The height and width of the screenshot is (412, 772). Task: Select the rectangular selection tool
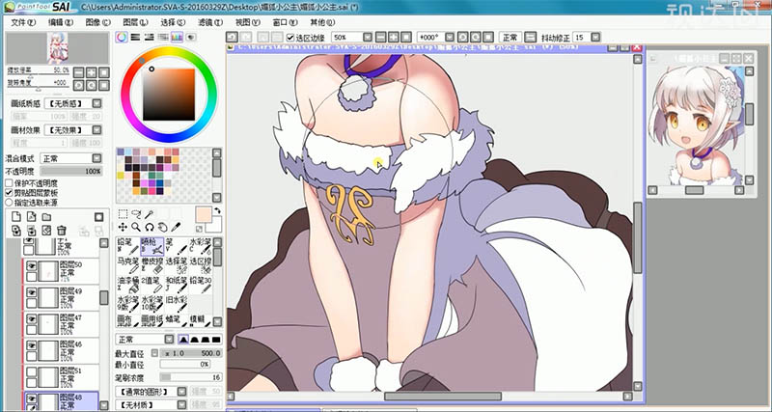(124, 214)
